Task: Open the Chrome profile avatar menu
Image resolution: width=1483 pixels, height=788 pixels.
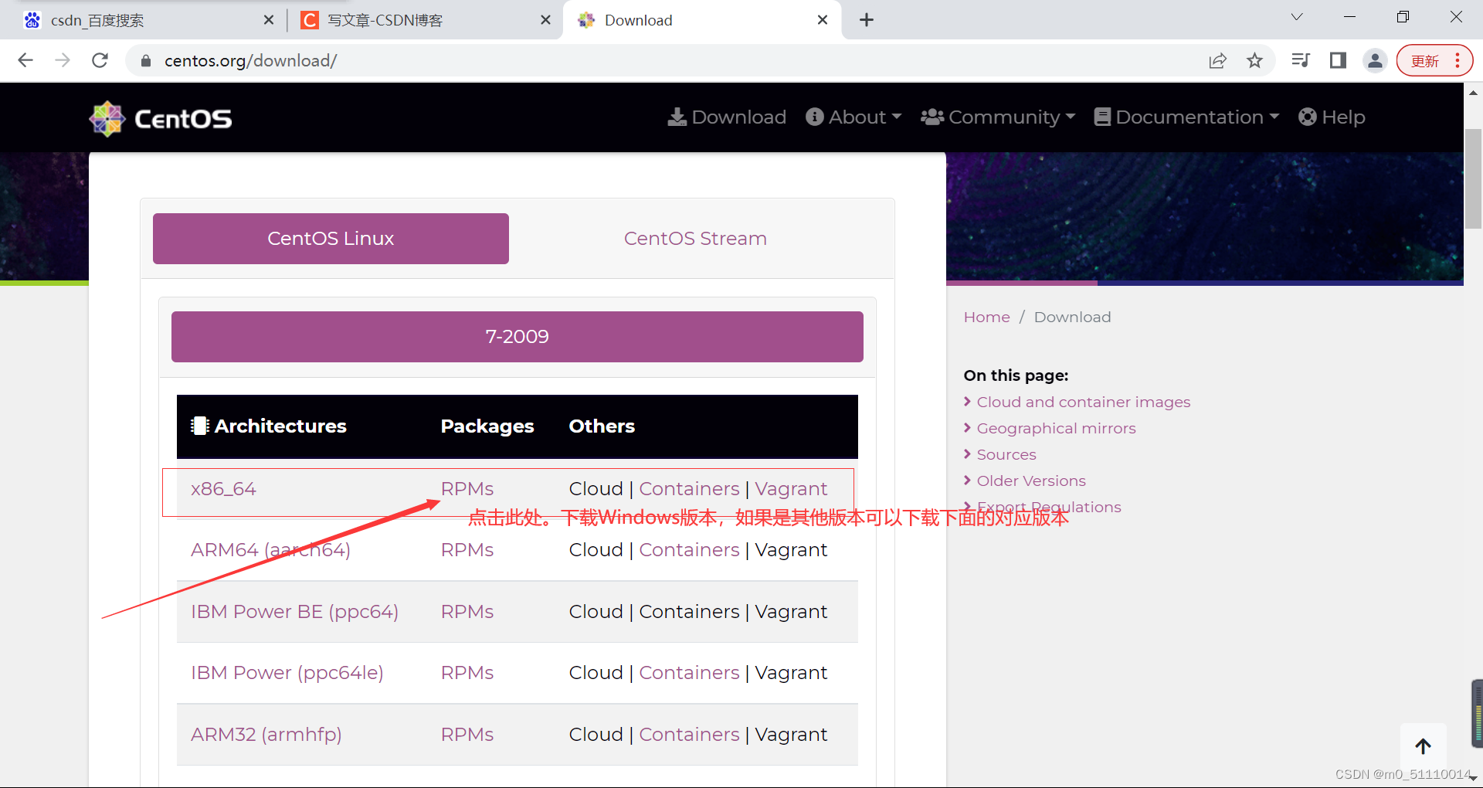Action: (1375, 60)
